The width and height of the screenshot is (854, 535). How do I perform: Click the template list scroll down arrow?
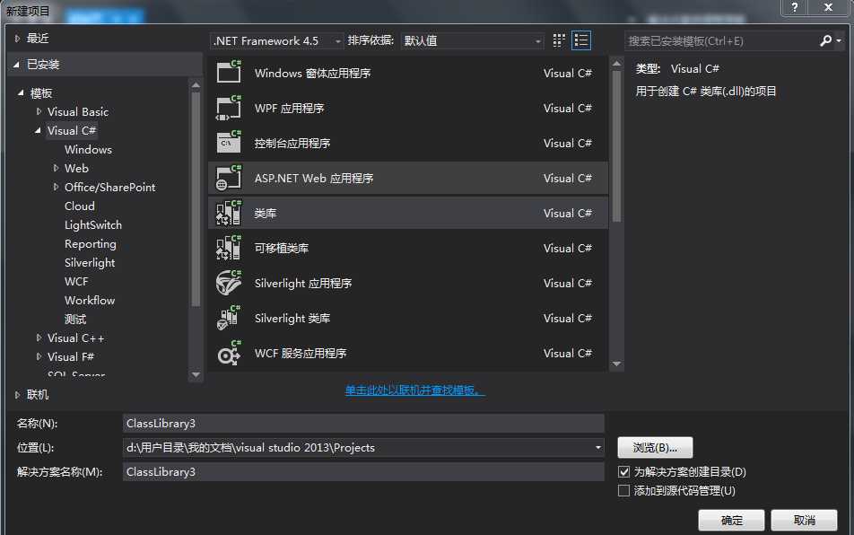point(616,364)
